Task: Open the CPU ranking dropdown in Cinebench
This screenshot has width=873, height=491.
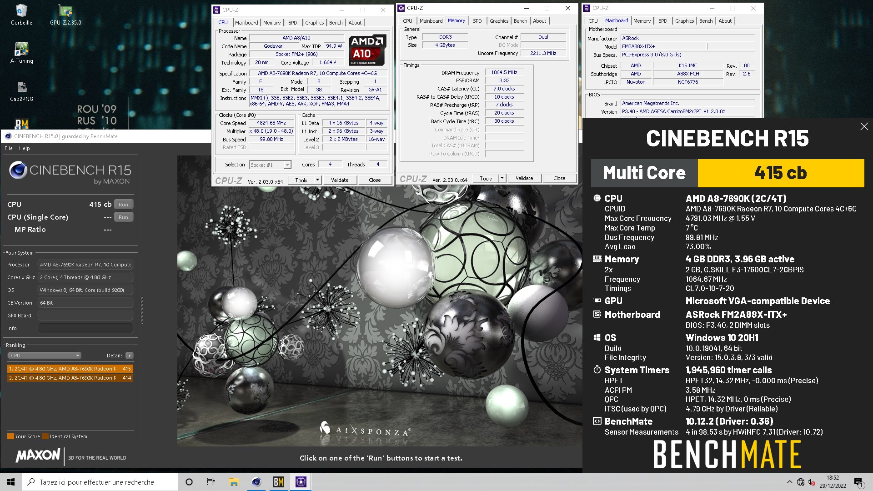Action: (x=45, y=356)
